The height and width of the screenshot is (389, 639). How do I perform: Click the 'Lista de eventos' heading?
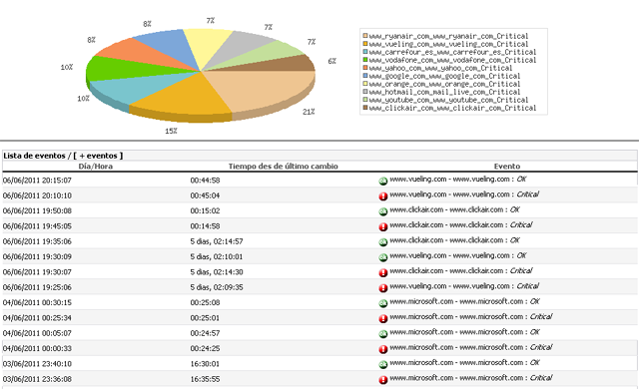[34, 156]
